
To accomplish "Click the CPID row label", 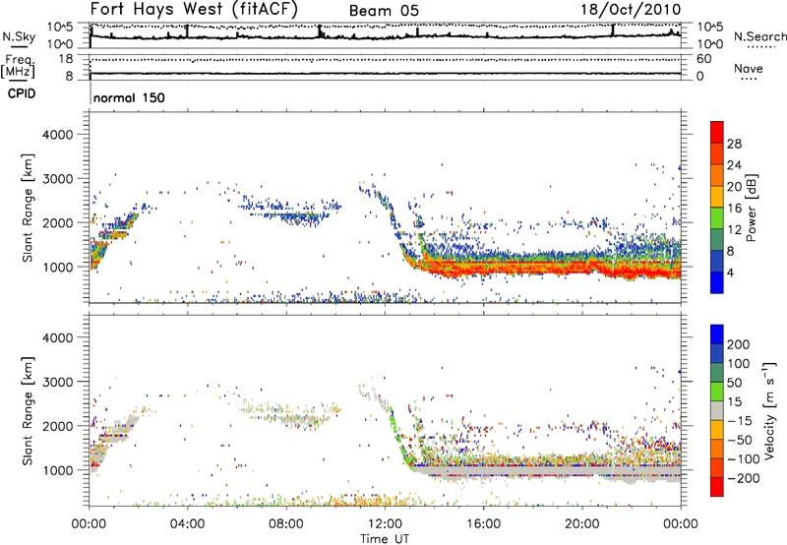I will [x=22, y=93].
